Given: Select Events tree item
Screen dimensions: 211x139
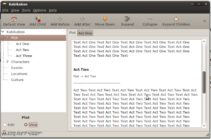Looking at the screenshot, I should (x=17, y=68).
